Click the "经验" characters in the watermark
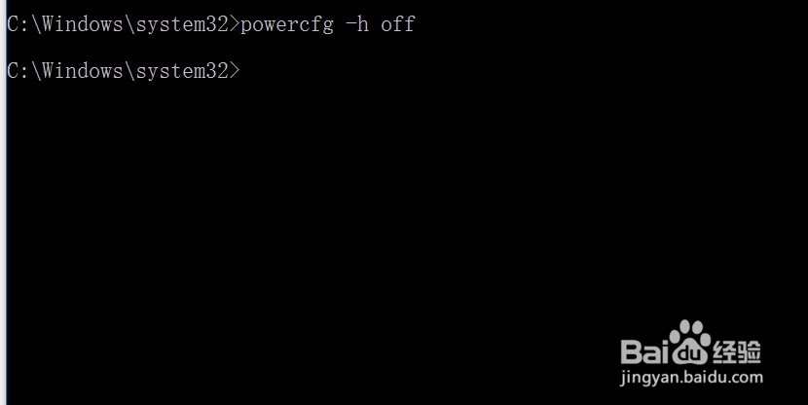 (736, 351)
